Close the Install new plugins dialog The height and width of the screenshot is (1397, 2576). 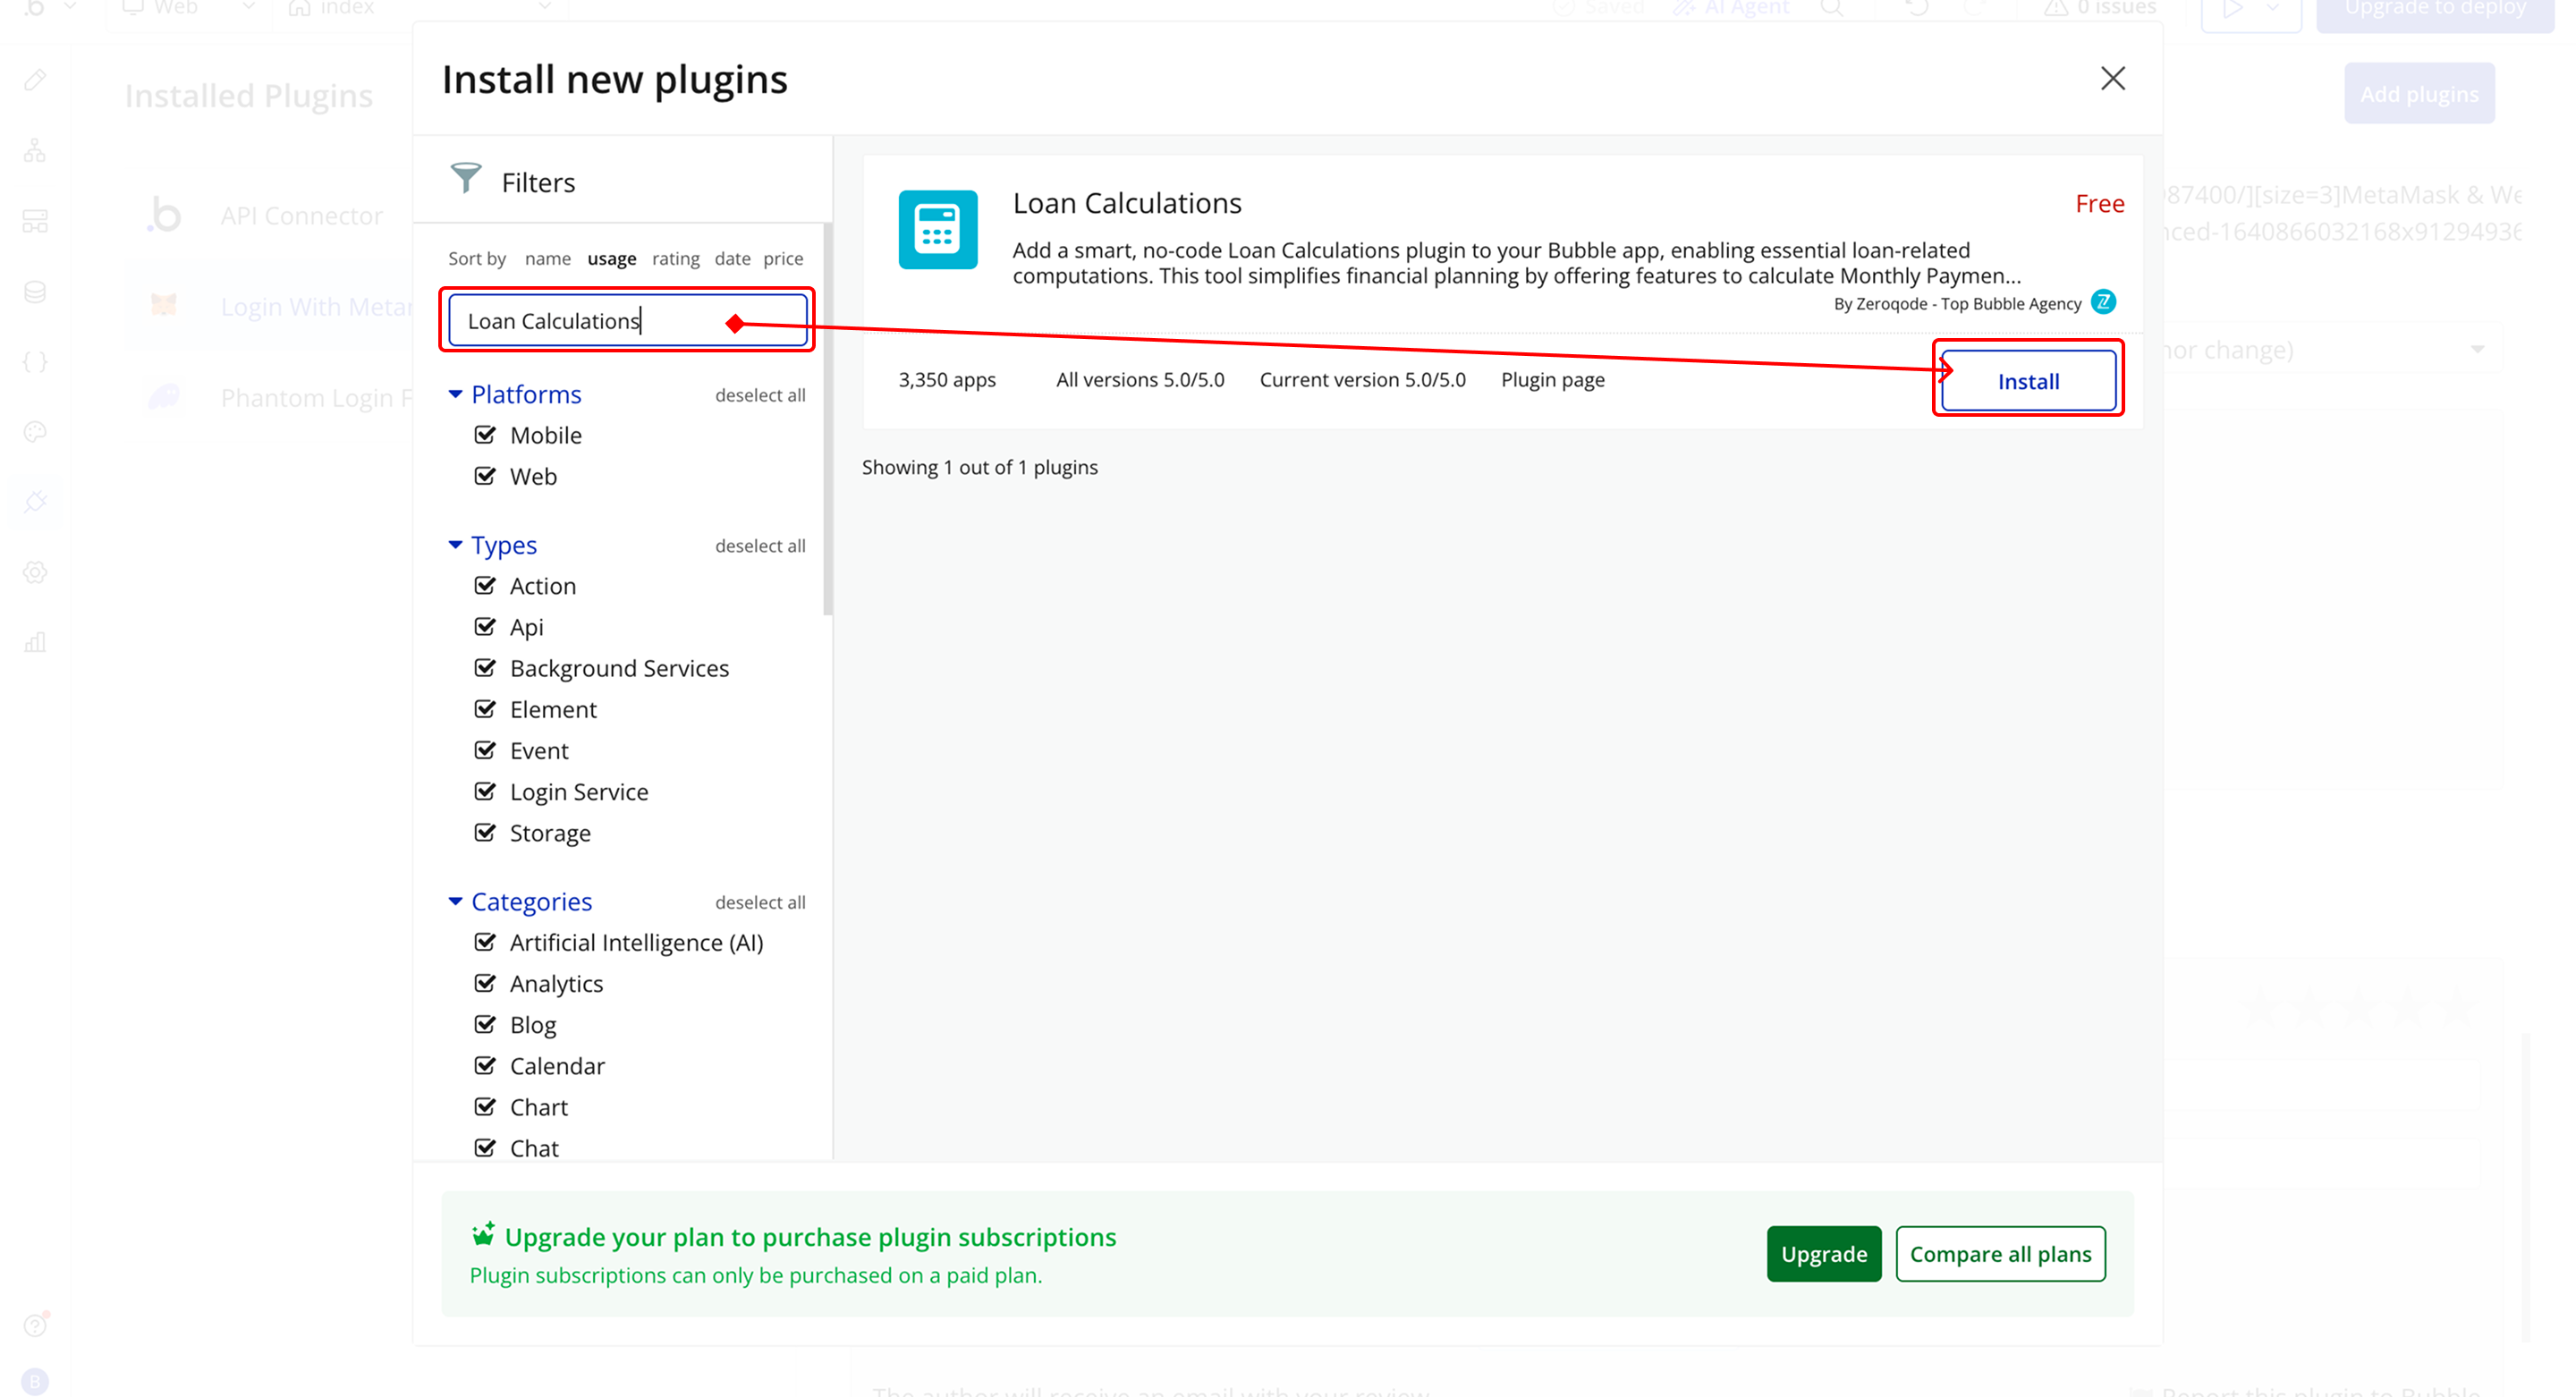(2112, 78)
